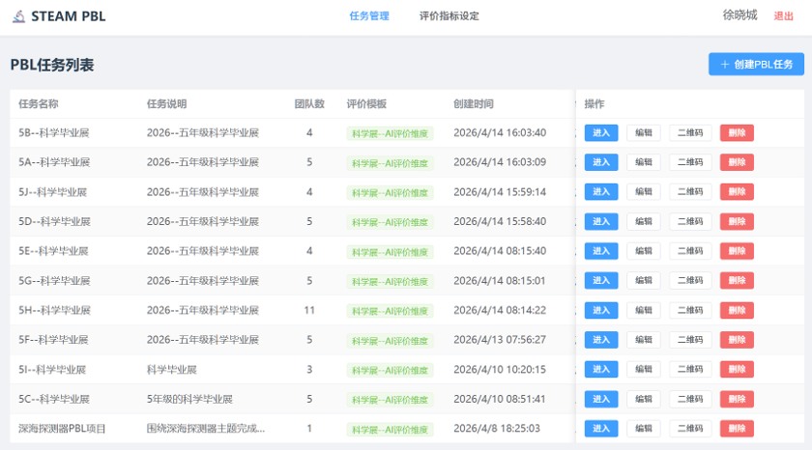
Task: Edit the 5A--科学毕业展 task
Action: coord(643,162)
